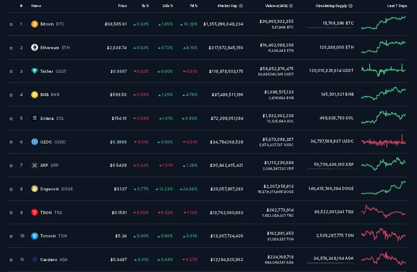
Task: Click the TRON logo icon
Action: [35, 213]
